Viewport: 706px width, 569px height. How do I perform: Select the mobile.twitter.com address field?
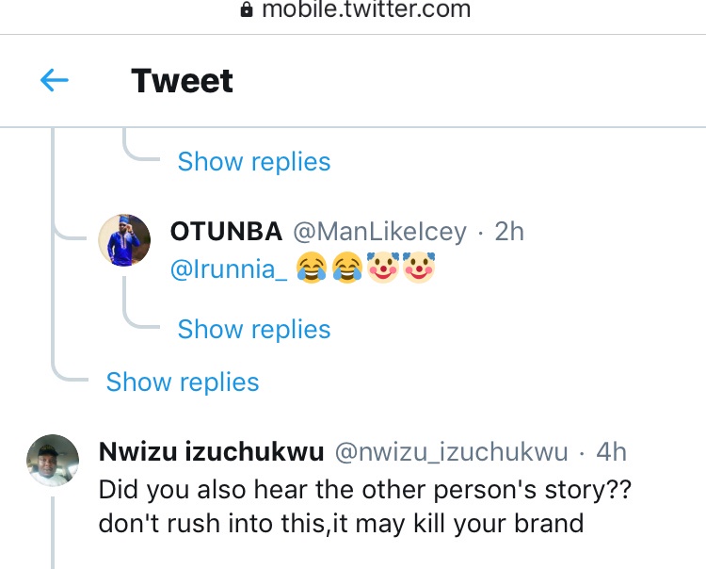click(365, 10)
